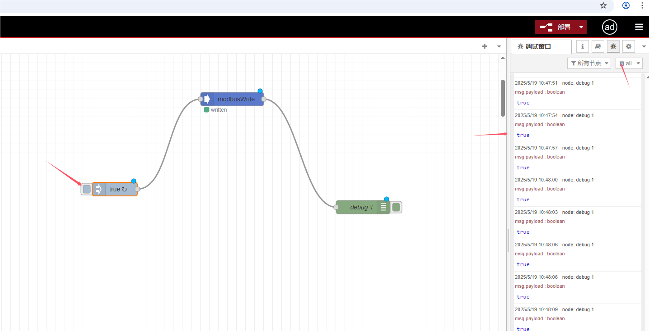Click the 10:48:09 debug message timestamp
649x331 pixels.
(x=536, y=309)
